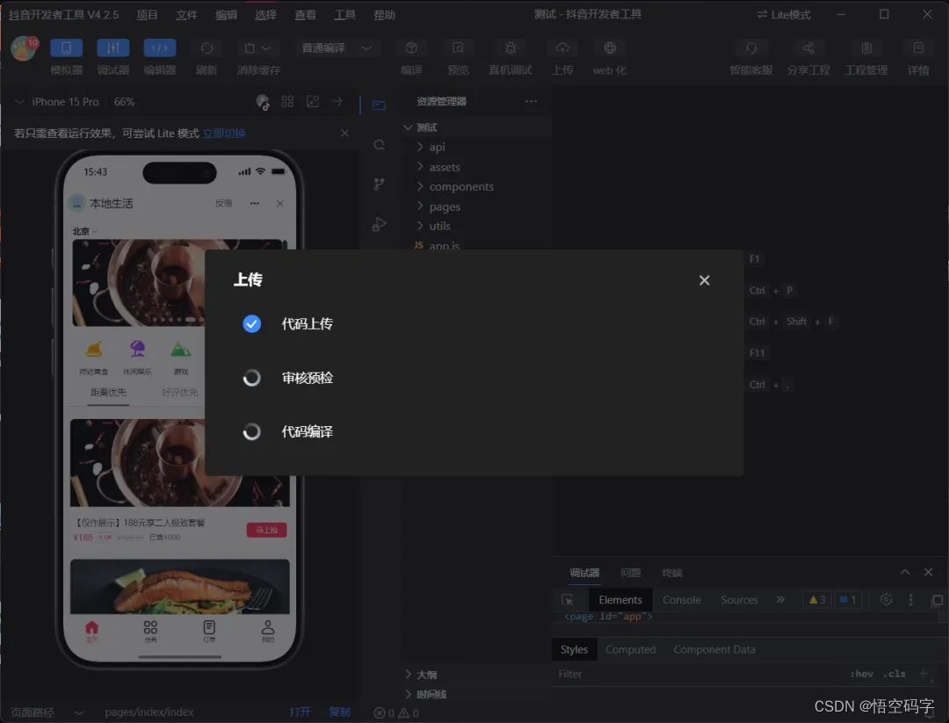Open the 项目 menu

(x=147, y=15)
